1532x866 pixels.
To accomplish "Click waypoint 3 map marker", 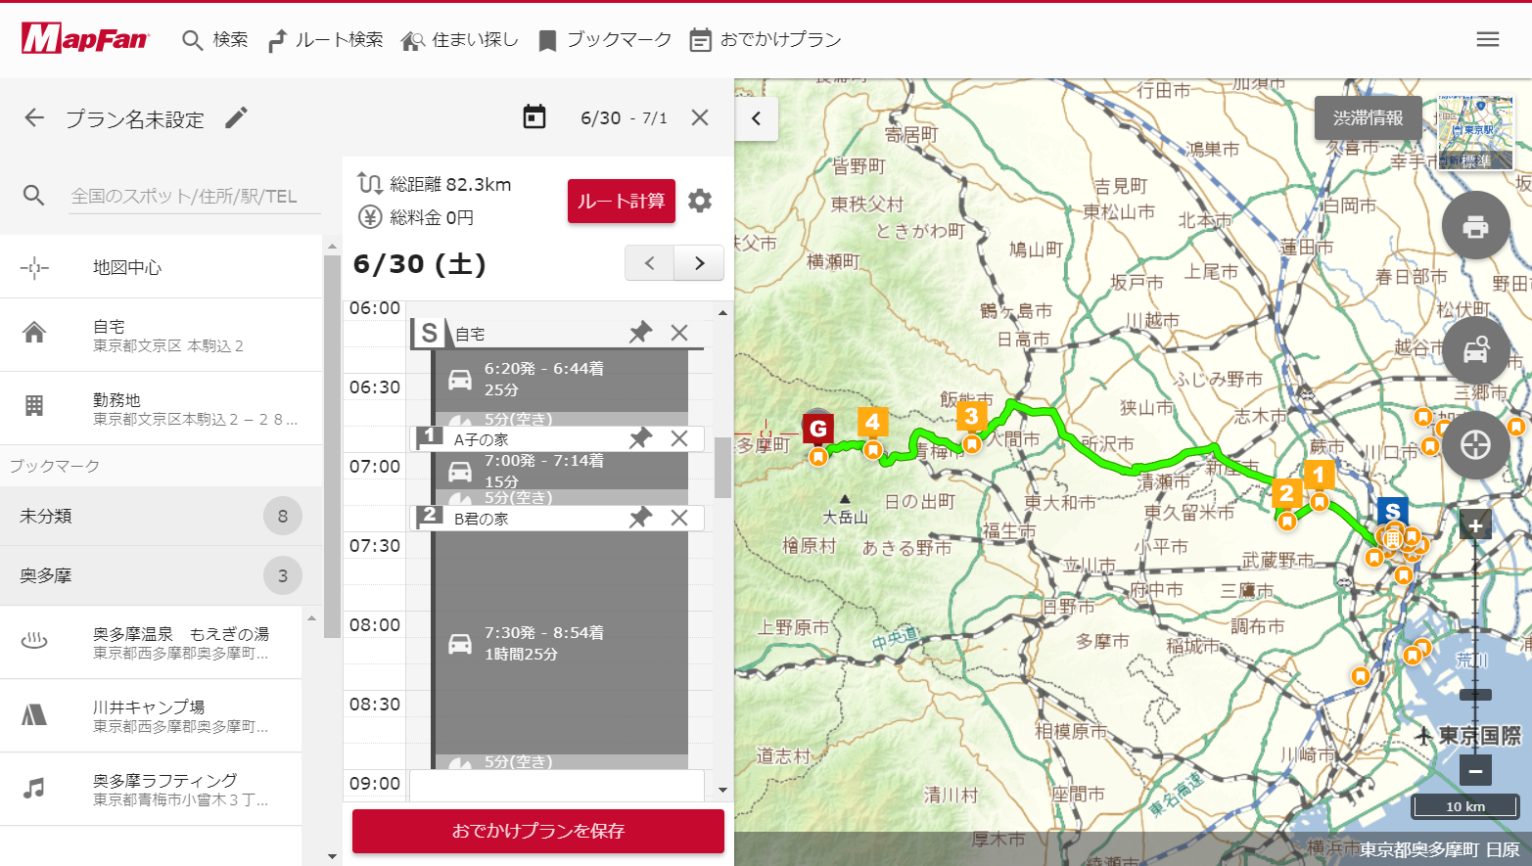I will pyautogui.click(x=971, y=416).
